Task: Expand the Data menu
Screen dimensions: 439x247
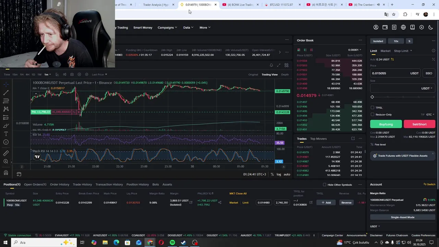Action: (x=188, y=27)
